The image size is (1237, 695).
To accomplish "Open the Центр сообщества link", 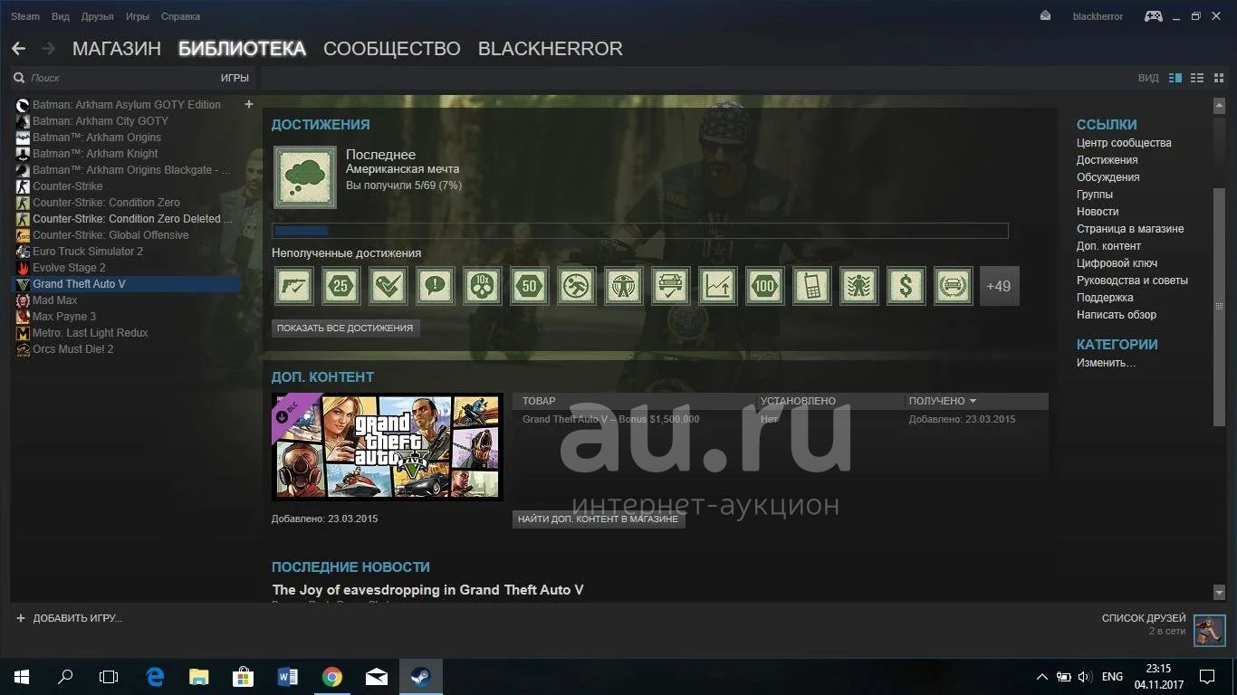I will 1124,143.
